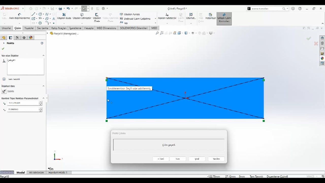Click the Select cursor tool in title bar
The width and height of the screenshot is (325, 183).
(84, 8)
